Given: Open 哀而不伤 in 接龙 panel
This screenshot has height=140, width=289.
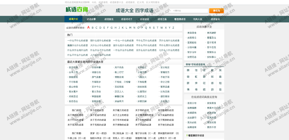Looking at the screenshot, I should click(x=212, y=127).
